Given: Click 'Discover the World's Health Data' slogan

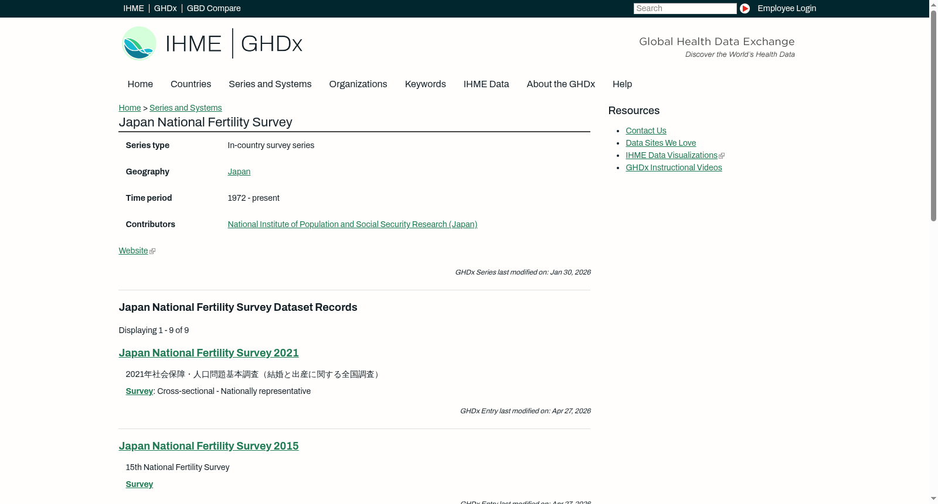Looking at the screenshot, I should coord(740,54).
